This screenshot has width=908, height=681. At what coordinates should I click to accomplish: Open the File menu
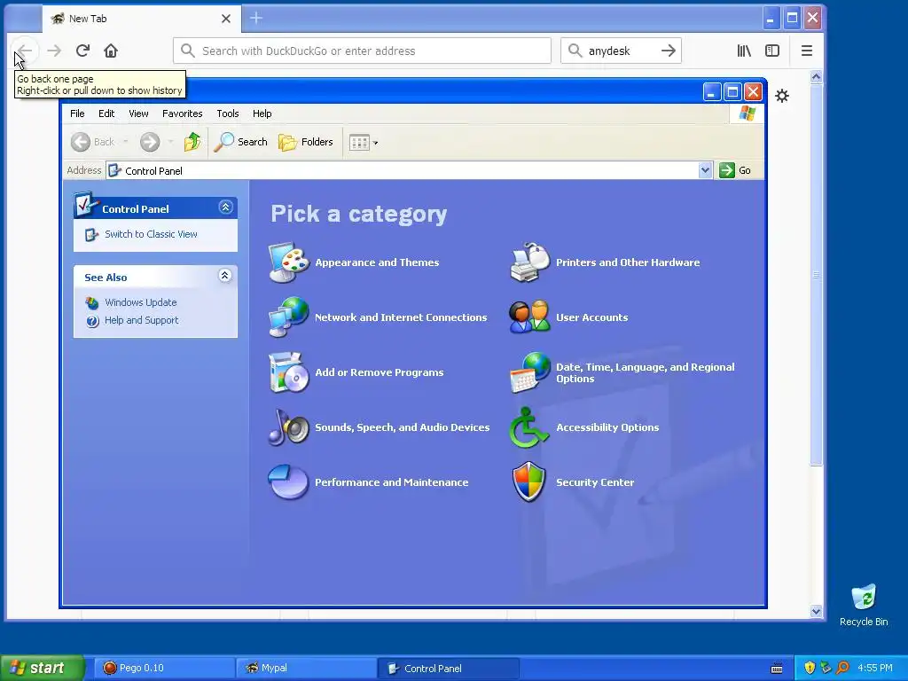(x=77, y=113)
